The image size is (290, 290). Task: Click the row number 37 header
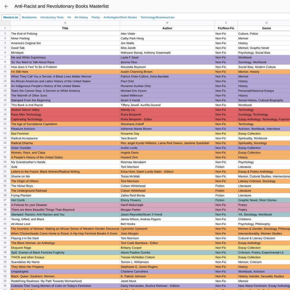point(5,200)
